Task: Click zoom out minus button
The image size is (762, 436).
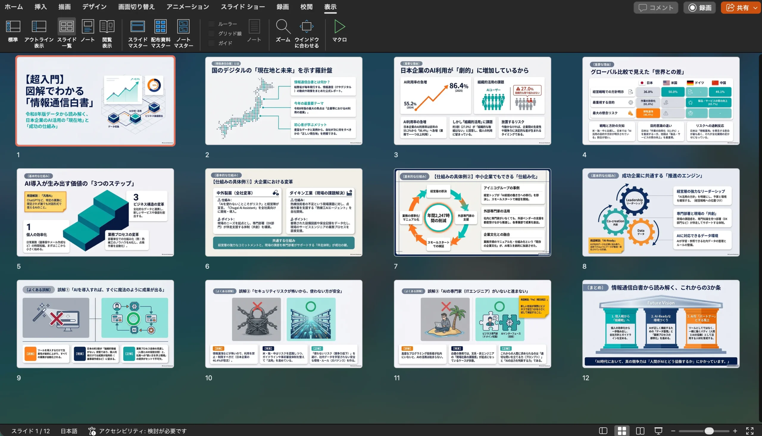Action: (673, 431)
